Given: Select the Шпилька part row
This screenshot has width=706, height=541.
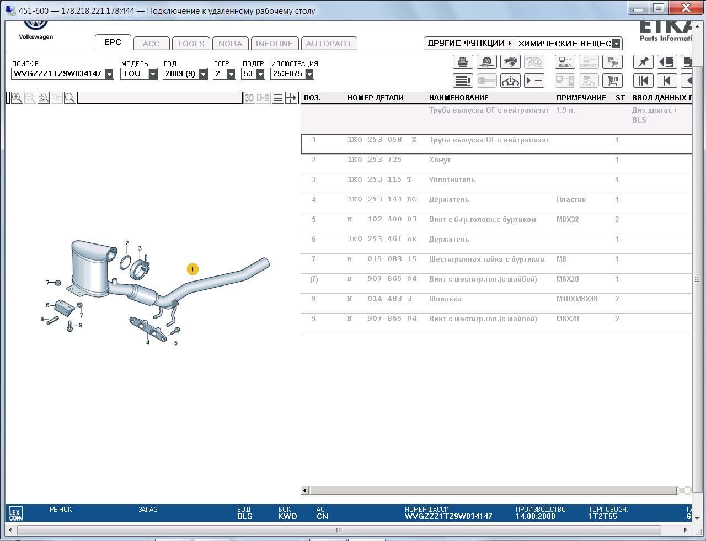Looking at the screenshot, I should [x=496, y=303].
